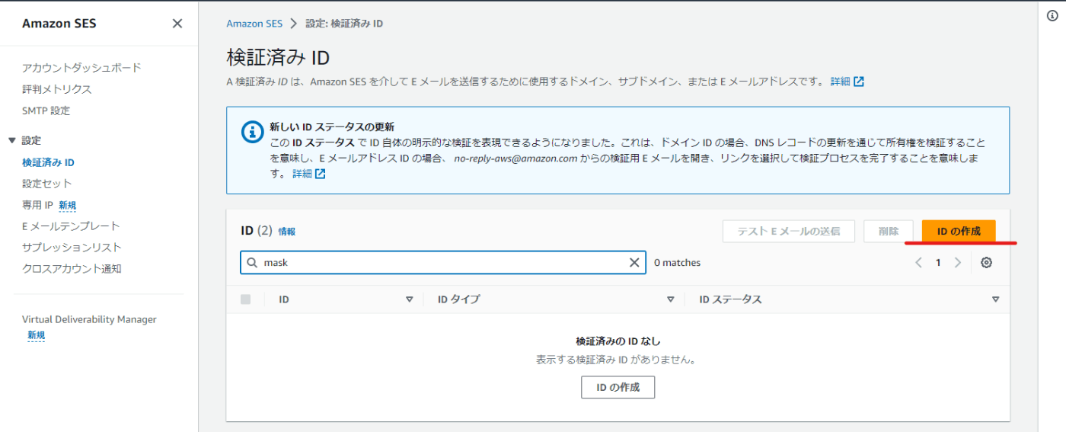Image resolution: width=1066 pixels, height=432 pixels.
Task: Open SMTP 設定 in sidebar
Action: coord(46,110)
